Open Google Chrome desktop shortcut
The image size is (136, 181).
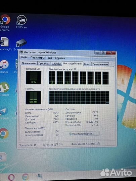(5, 23)
